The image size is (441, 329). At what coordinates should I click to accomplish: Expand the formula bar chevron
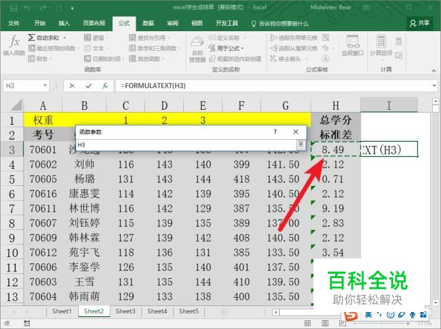[x=434, y=85]
